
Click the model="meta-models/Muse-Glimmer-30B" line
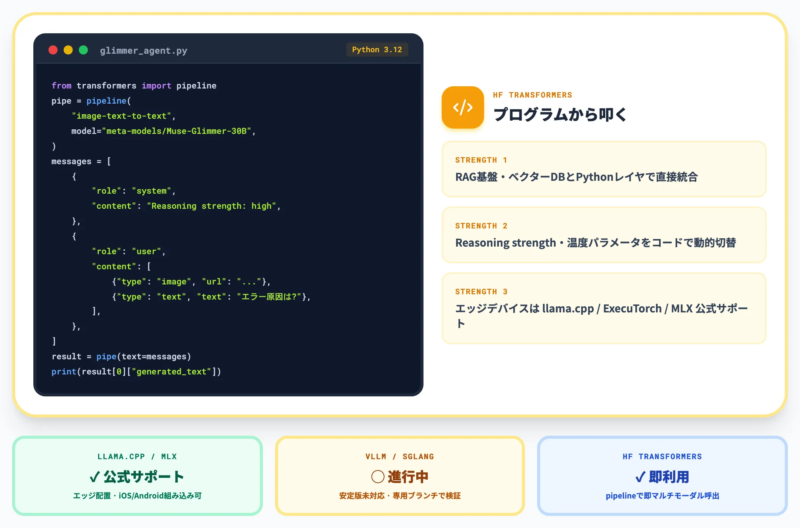coord(164,131)
